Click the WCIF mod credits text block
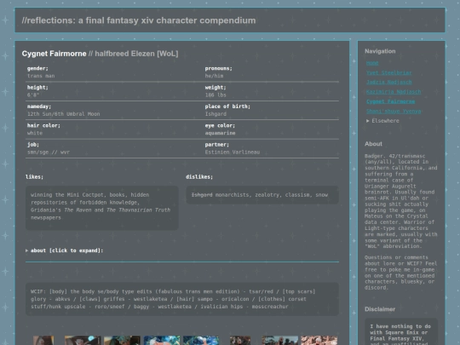 point(182,299)
